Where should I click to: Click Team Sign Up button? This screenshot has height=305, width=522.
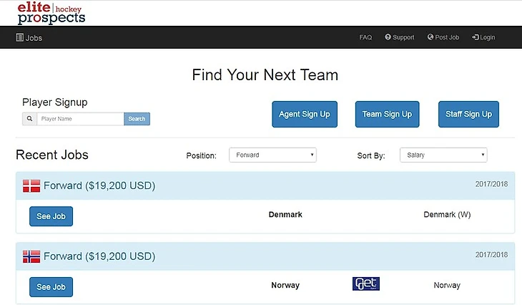(387, 115)
